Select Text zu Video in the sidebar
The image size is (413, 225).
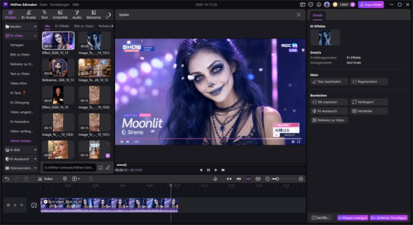(x=20, y=74)
